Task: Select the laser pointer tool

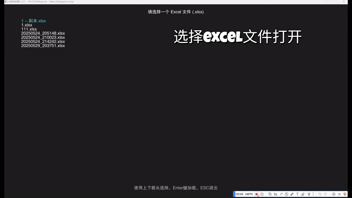Action: [x=308, y=194]
